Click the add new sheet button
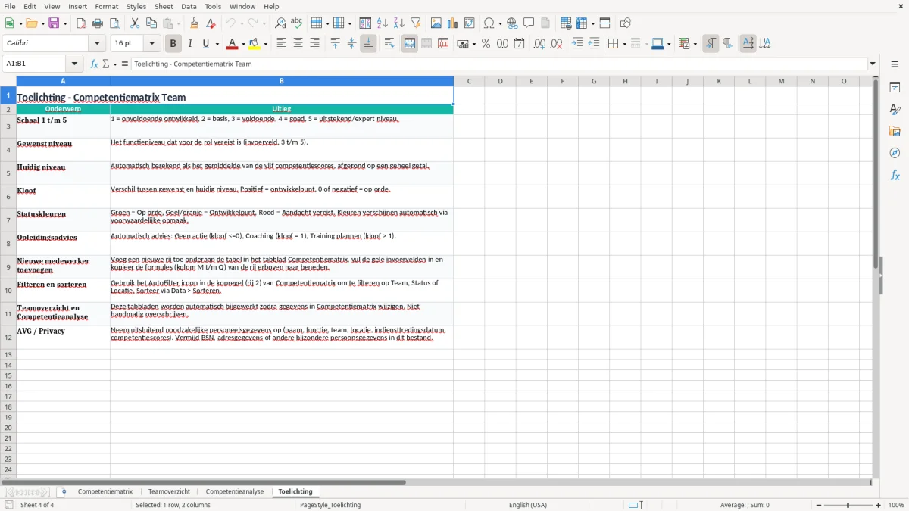 click(x=64, y=491)
